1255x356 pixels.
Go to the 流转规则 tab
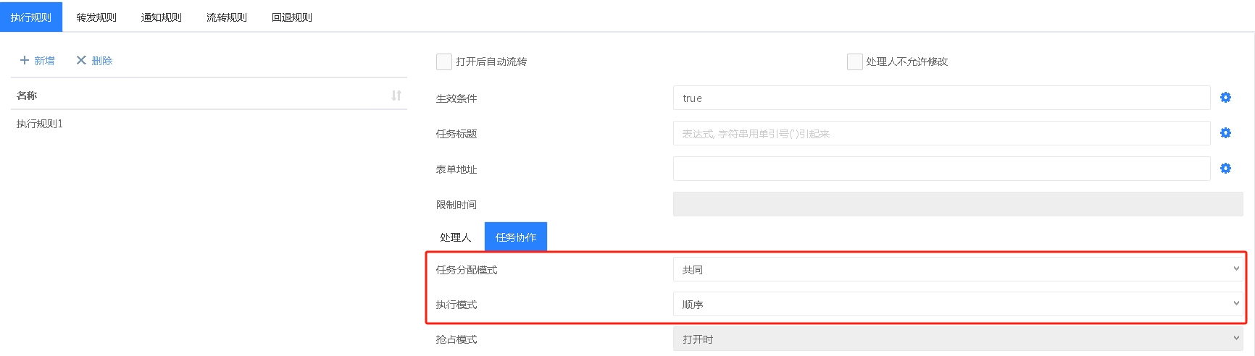tap(227, 17)
